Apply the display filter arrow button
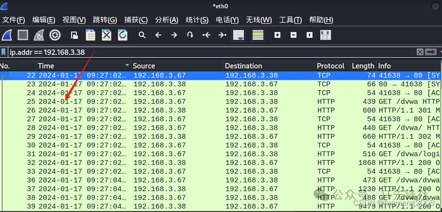This screenshot has width=442, height=212. (430, 52)
